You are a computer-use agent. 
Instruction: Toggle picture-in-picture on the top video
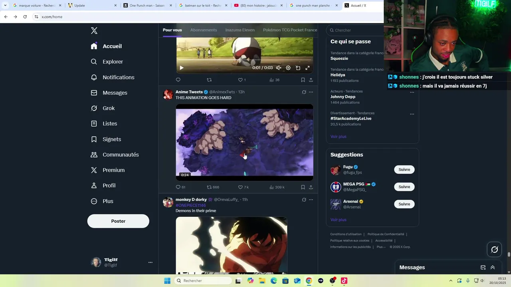298,68
